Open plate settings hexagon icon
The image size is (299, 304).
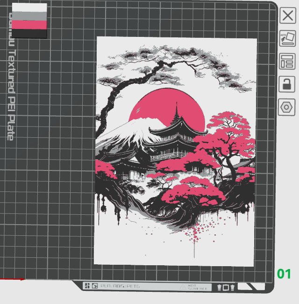point(286,107)
